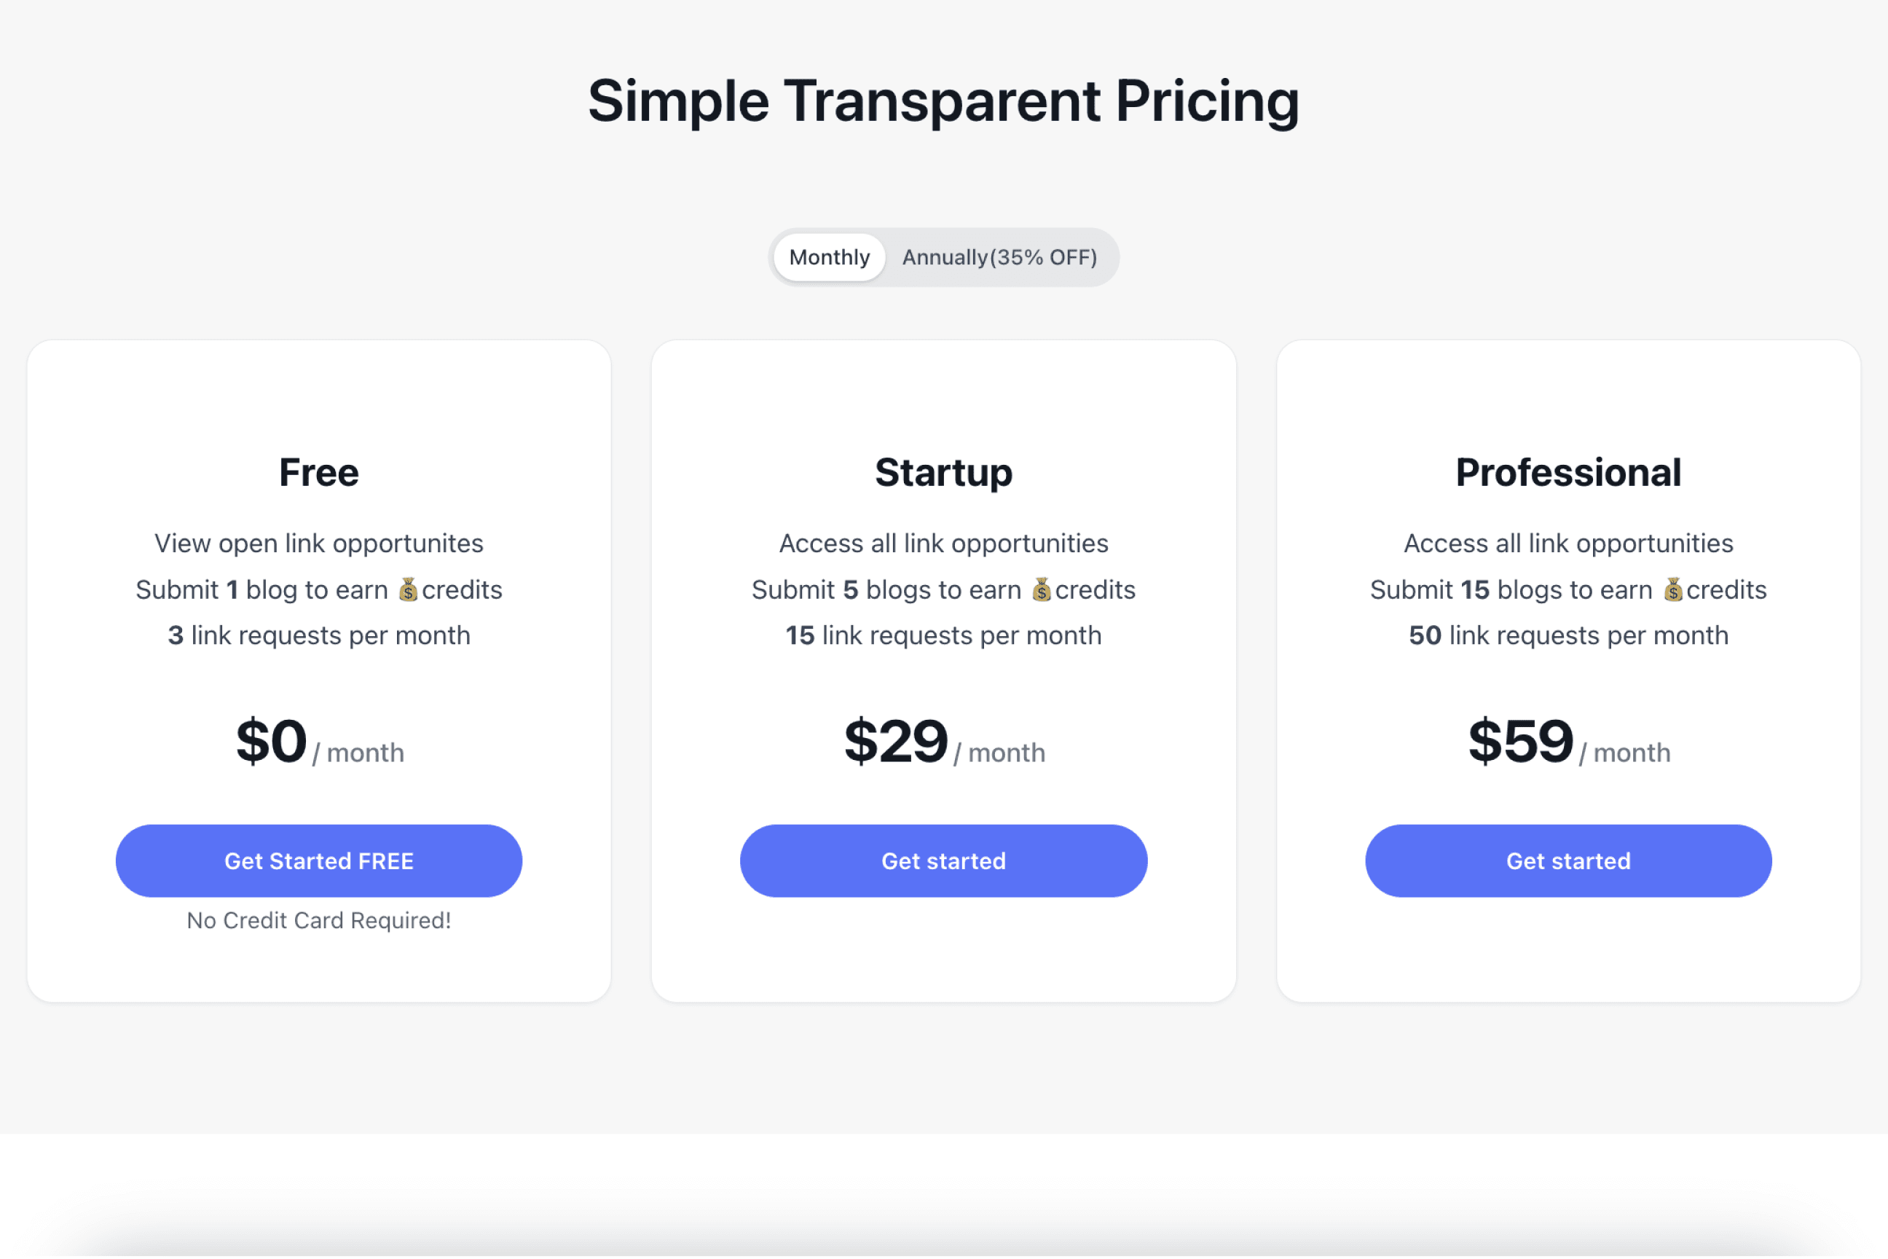Click the $0 price label
Image resolution: width=1888 pixels, height=1259 pixels.
(271, 741)
